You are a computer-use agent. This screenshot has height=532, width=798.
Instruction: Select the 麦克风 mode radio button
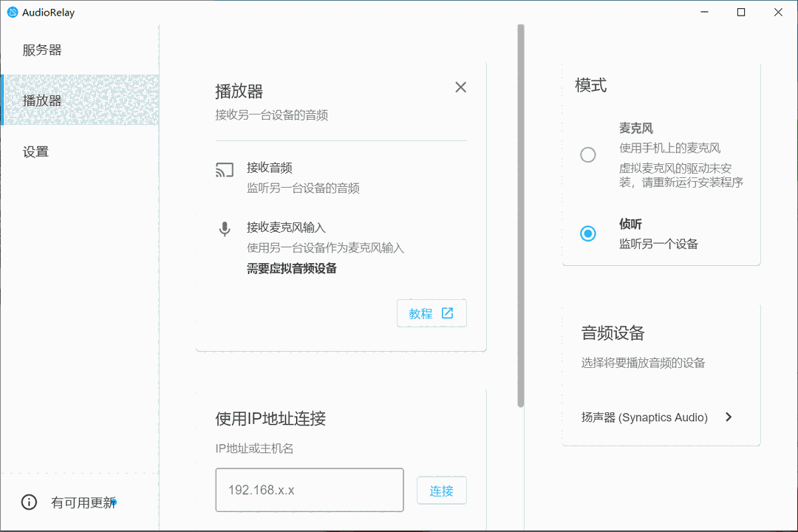coord(588,154)
